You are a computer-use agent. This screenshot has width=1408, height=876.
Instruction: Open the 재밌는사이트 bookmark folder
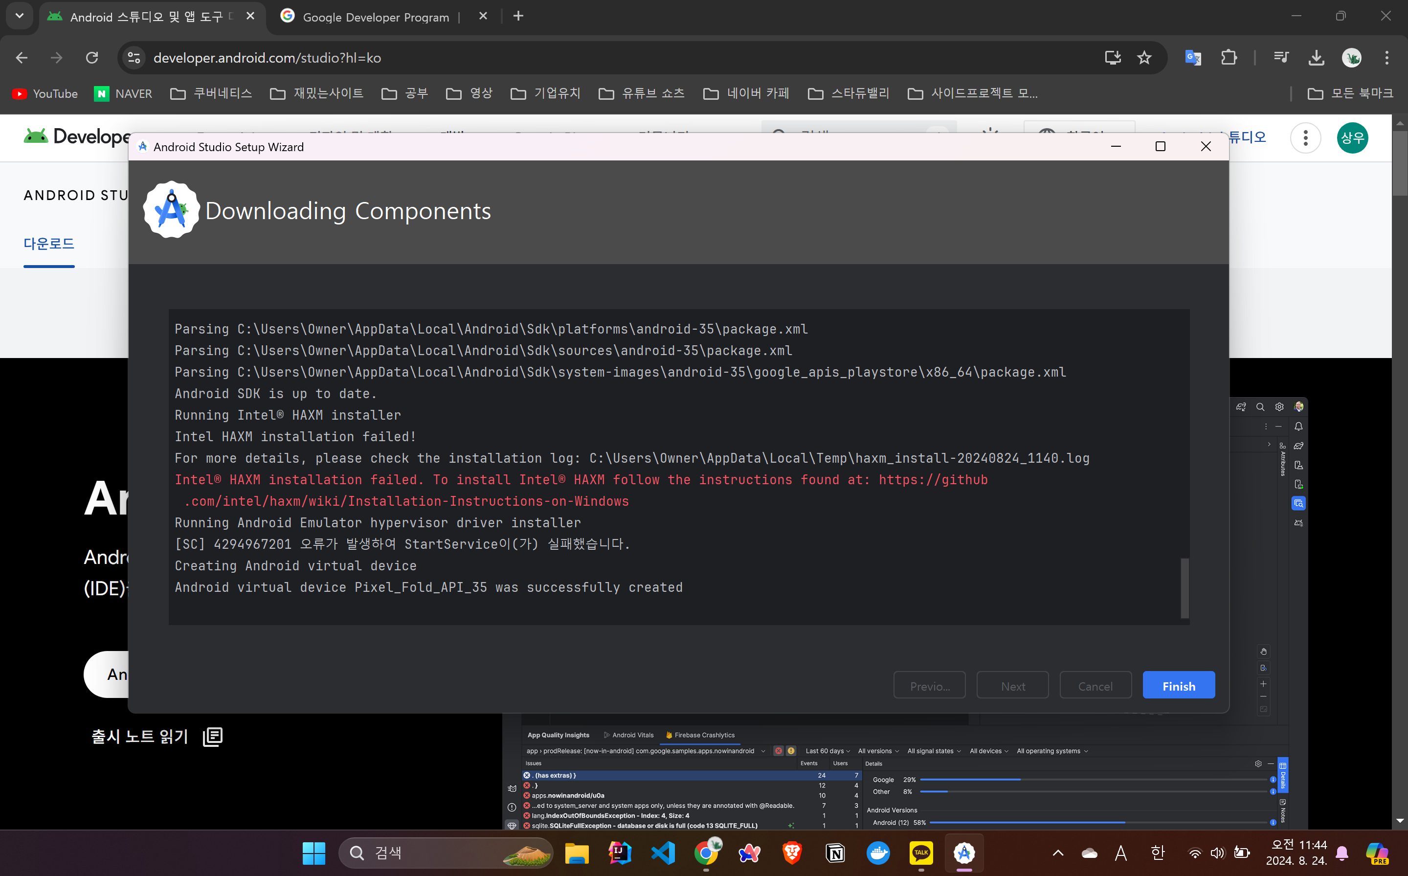pyautogui.click(x=317, y=93)
